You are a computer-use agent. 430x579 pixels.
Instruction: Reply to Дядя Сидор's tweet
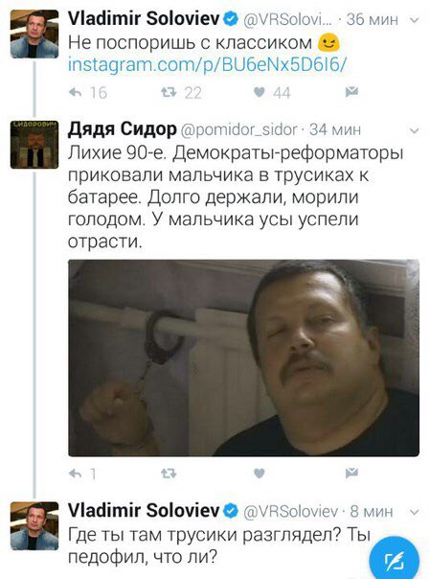pos(76,473)
